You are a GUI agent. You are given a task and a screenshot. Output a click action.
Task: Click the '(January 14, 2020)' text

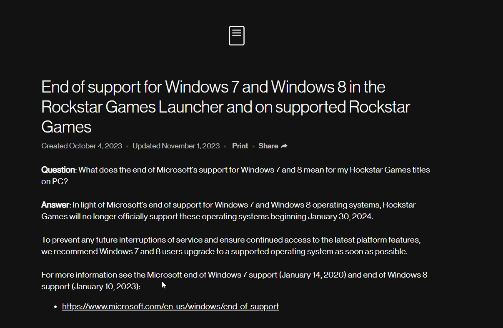click(313, 275)
